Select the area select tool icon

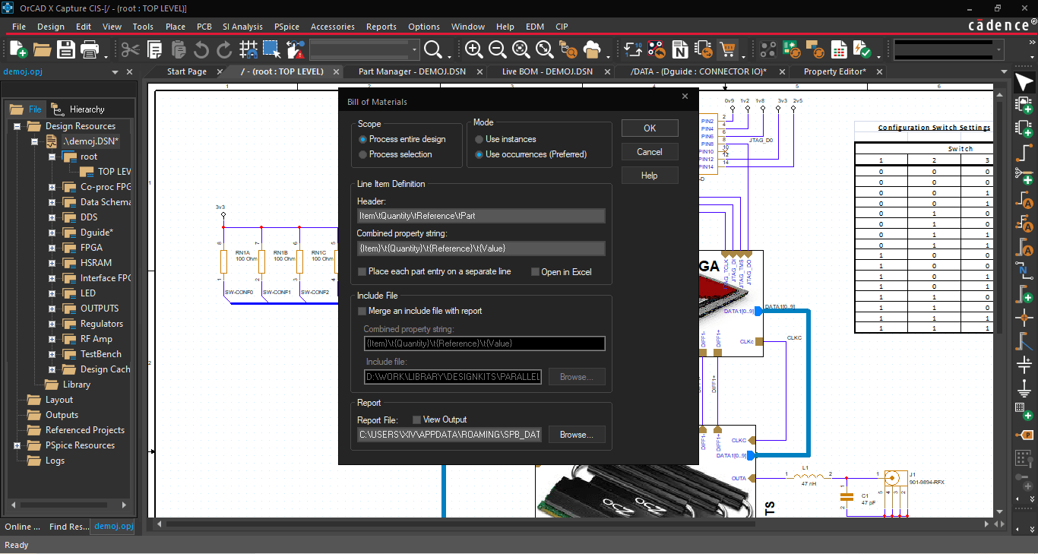tap(271, 50)
